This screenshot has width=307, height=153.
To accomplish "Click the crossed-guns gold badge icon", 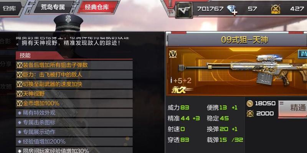I will tap(276, 9).
